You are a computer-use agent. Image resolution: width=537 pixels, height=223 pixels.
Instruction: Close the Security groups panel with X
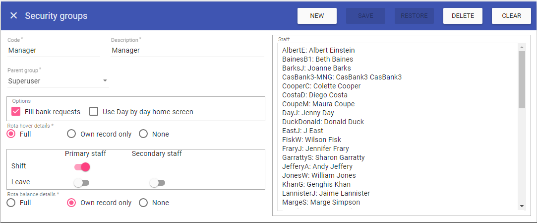(13, 16)
